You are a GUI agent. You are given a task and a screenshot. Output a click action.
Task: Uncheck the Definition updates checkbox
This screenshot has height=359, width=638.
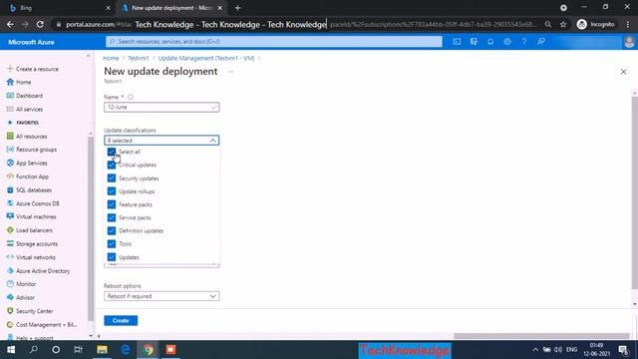[x=112, y=230]
